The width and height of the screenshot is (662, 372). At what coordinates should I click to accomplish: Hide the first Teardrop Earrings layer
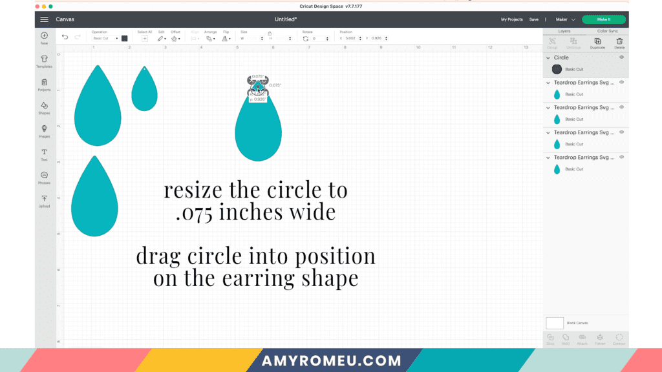tap(621, 82)
